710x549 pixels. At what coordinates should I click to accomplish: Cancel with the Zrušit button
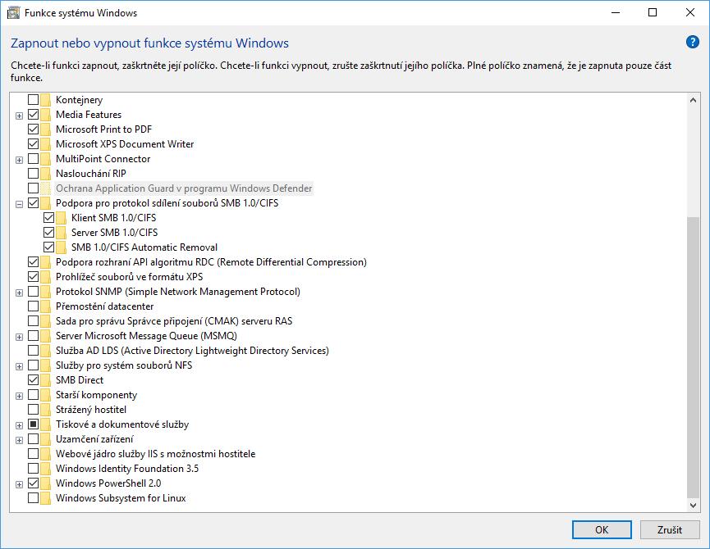[x=670, y=529]
